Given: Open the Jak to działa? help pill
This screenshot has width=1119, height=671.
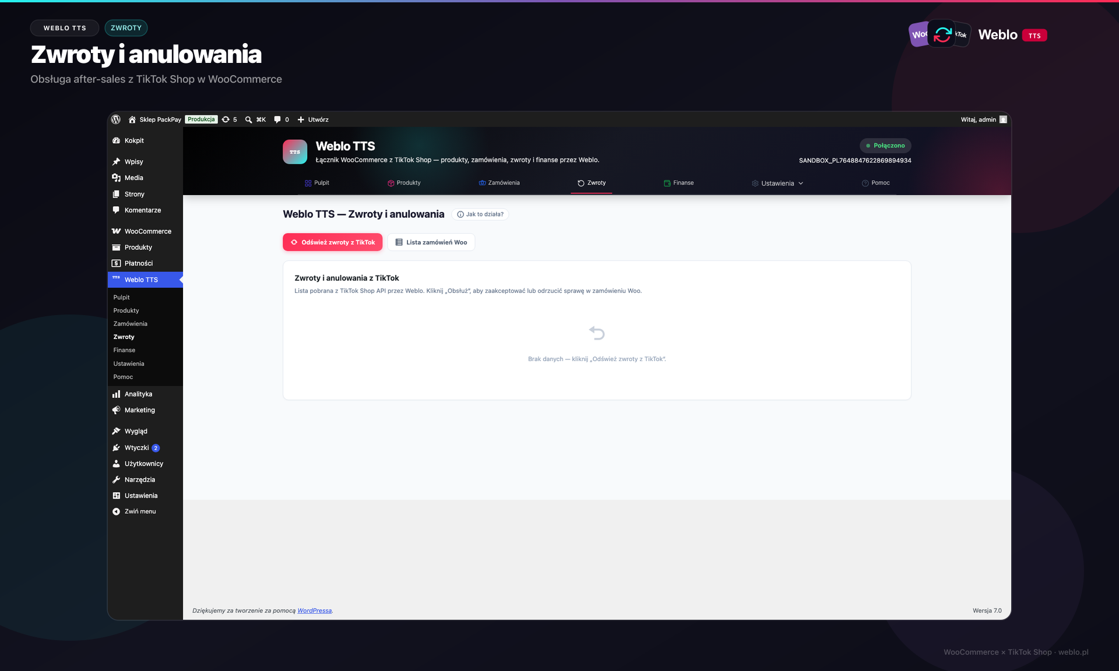Looking at the screenshot, I should [480, 214].
